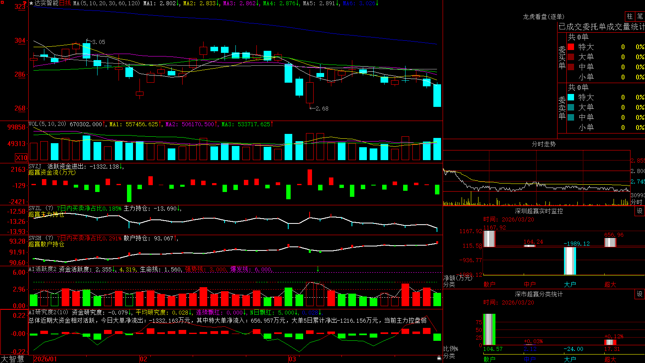
Task: Click the 深圳超赢实时监控 panel title
Action: [x=539, y=211]
